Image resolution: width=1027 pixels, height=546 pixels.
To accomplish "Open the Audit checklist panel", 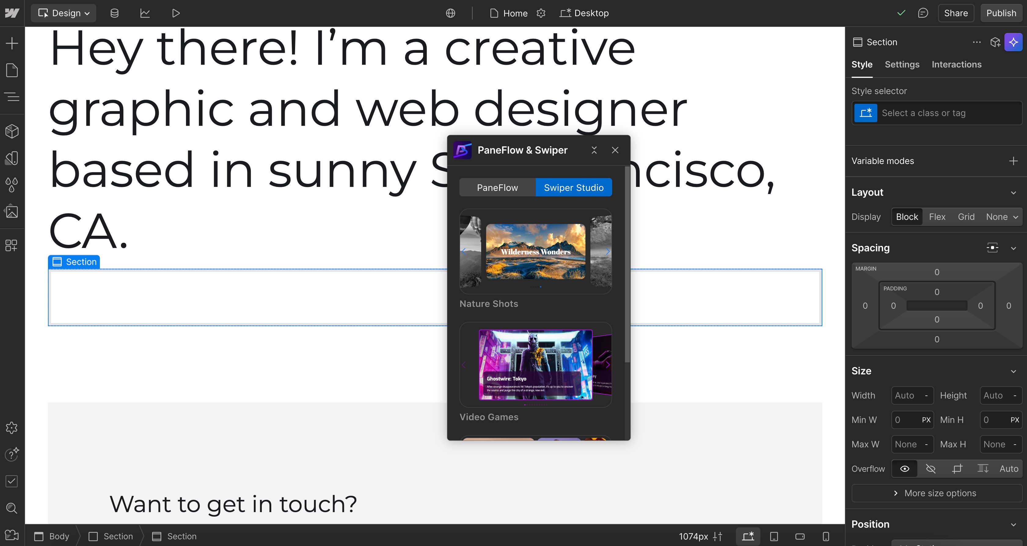I will (12, 481).
